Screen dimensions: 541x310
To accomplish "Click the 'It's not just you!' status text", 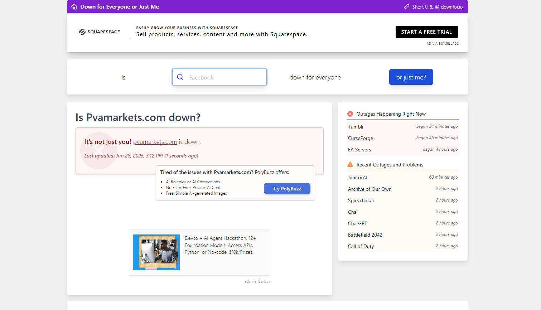I will 107,142.
